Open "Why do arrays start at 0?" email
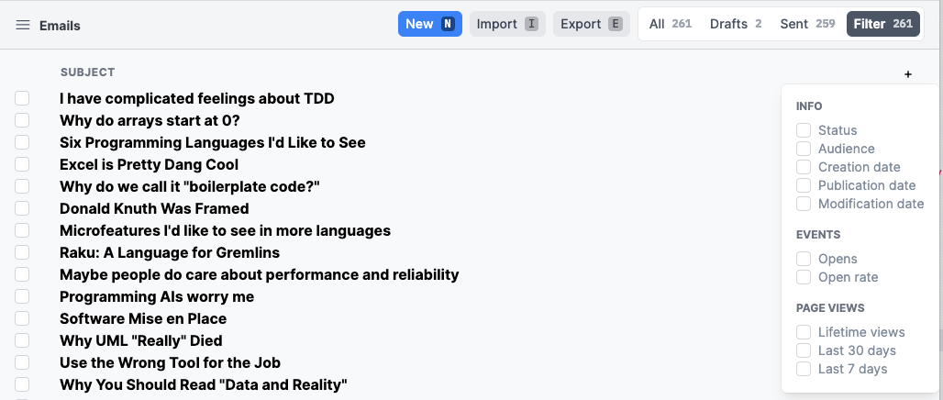This screenshot has width=943, height=400. 150,120
